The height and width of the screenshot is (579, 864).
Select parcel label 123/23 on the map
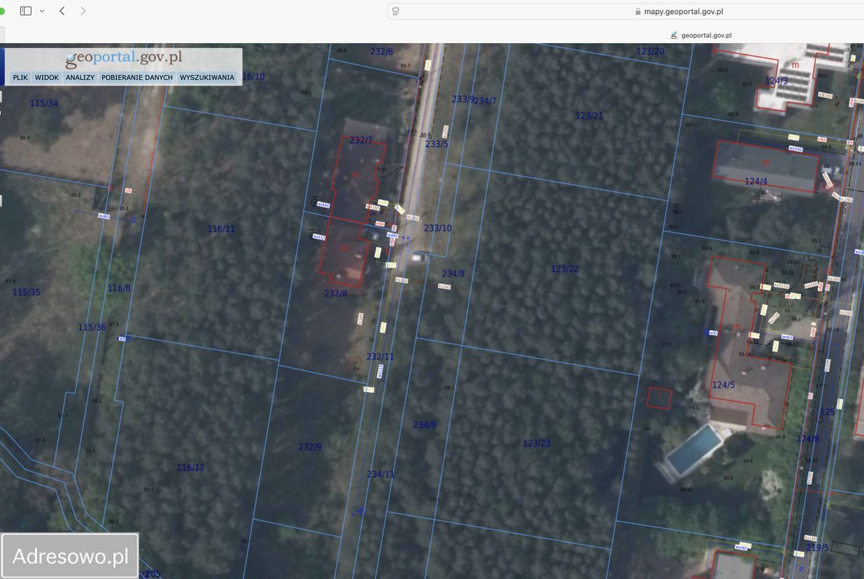point(537,443)
